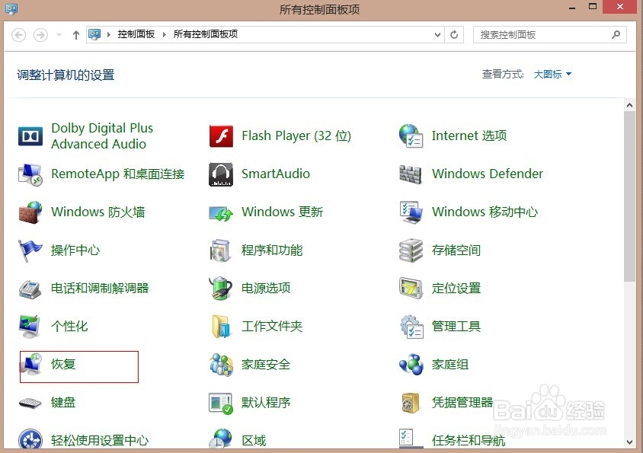Open the 恢复 text link
643x453 pixels.
63,364
